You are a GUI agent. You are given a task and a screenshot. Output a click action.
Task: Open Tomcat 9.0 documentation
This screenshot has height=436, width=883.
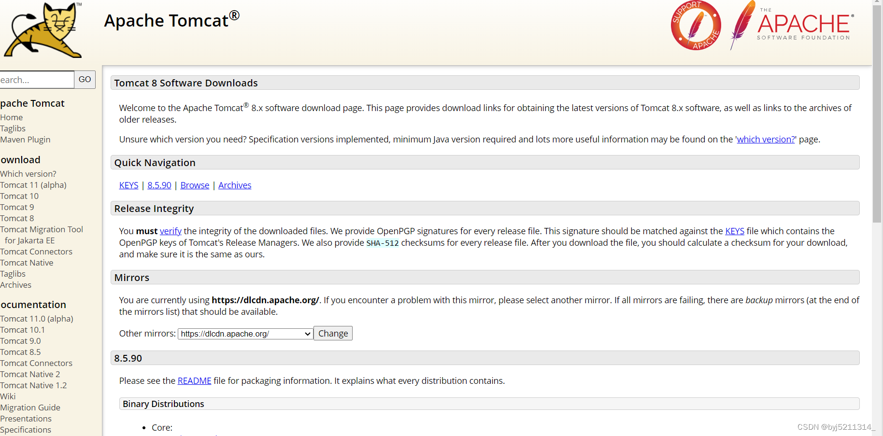[20, 341]
